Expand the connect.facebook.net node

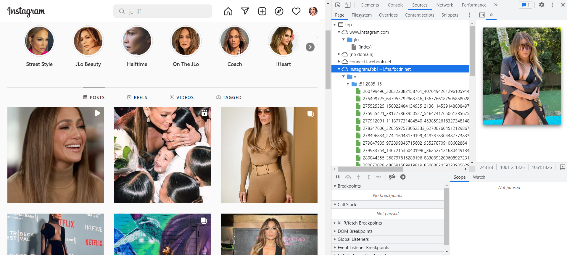pyautogui.click(x=339, y=62)
